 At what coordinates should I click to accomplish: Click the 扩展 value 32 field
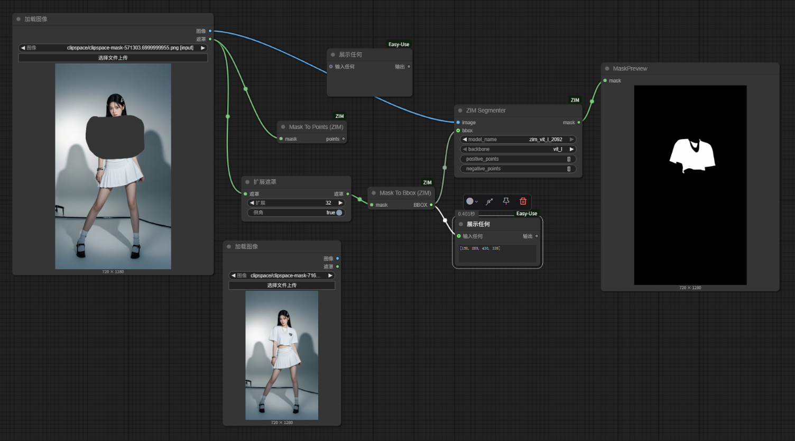[296, 203]
